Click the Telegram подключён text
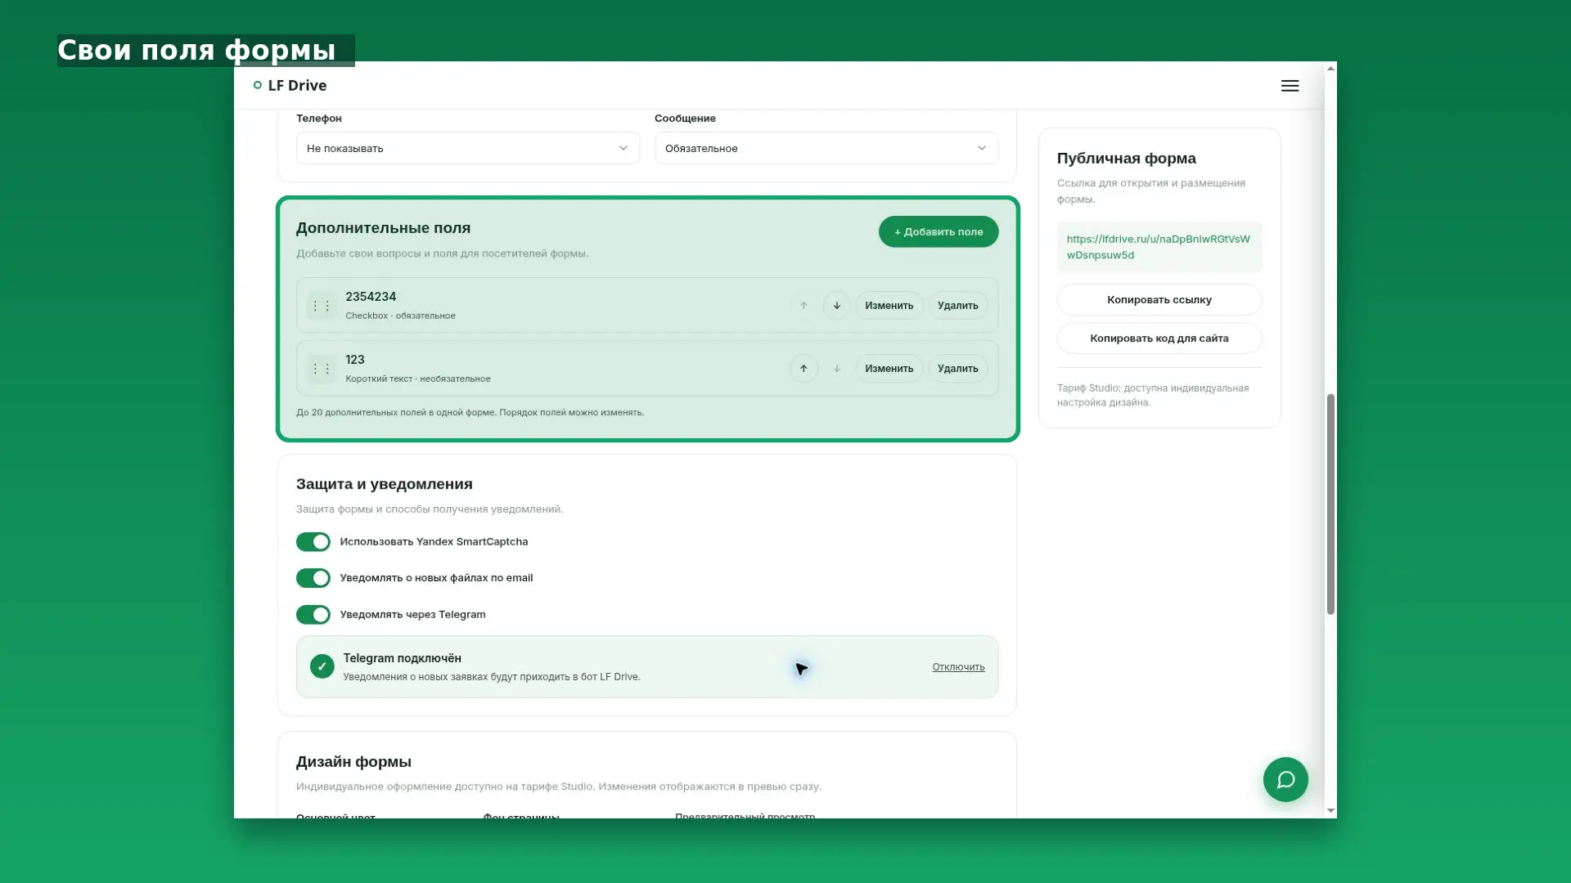The width and height of the screenshot is (1571, 883). click(402, 658)
